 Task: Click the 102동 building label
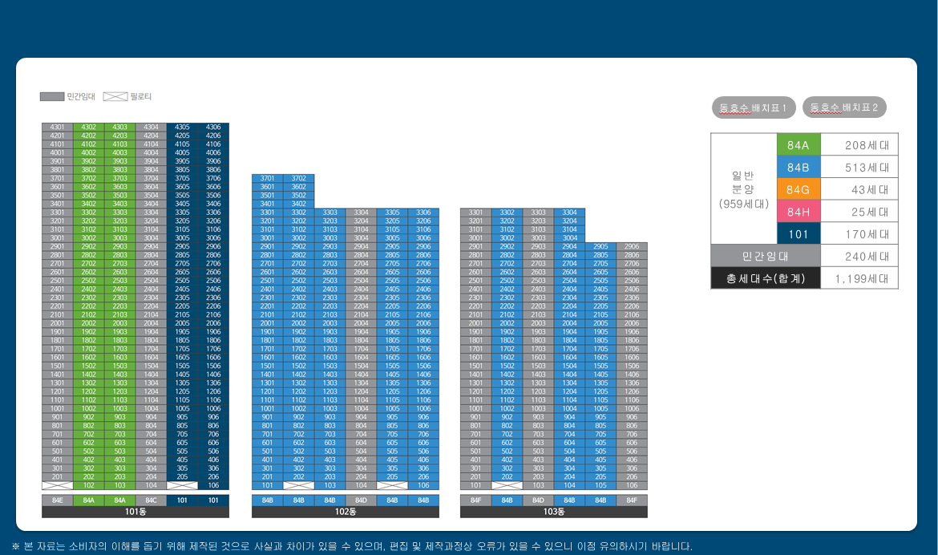tap(346, 512)
